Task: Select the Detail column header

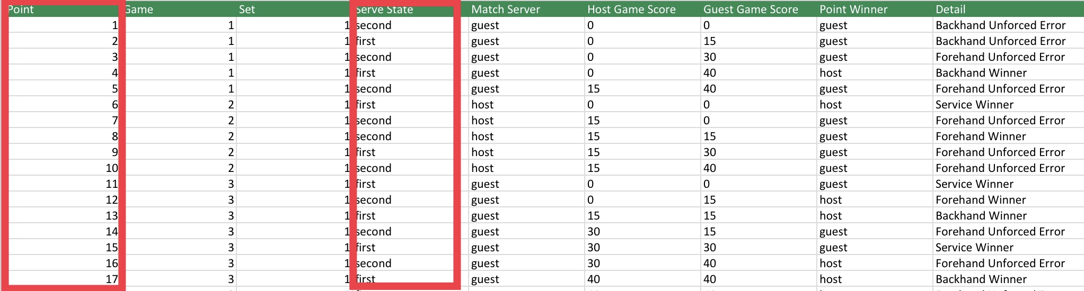Action: click(x=1008, y=9)
